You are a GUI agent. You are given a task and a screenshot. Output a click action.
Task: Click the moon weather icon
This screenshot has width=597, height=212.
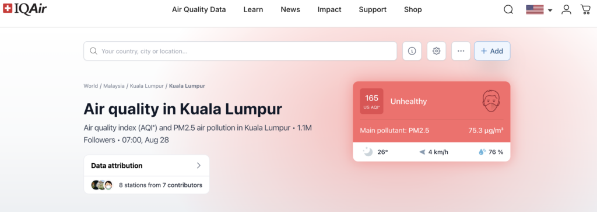coord(368,152)
